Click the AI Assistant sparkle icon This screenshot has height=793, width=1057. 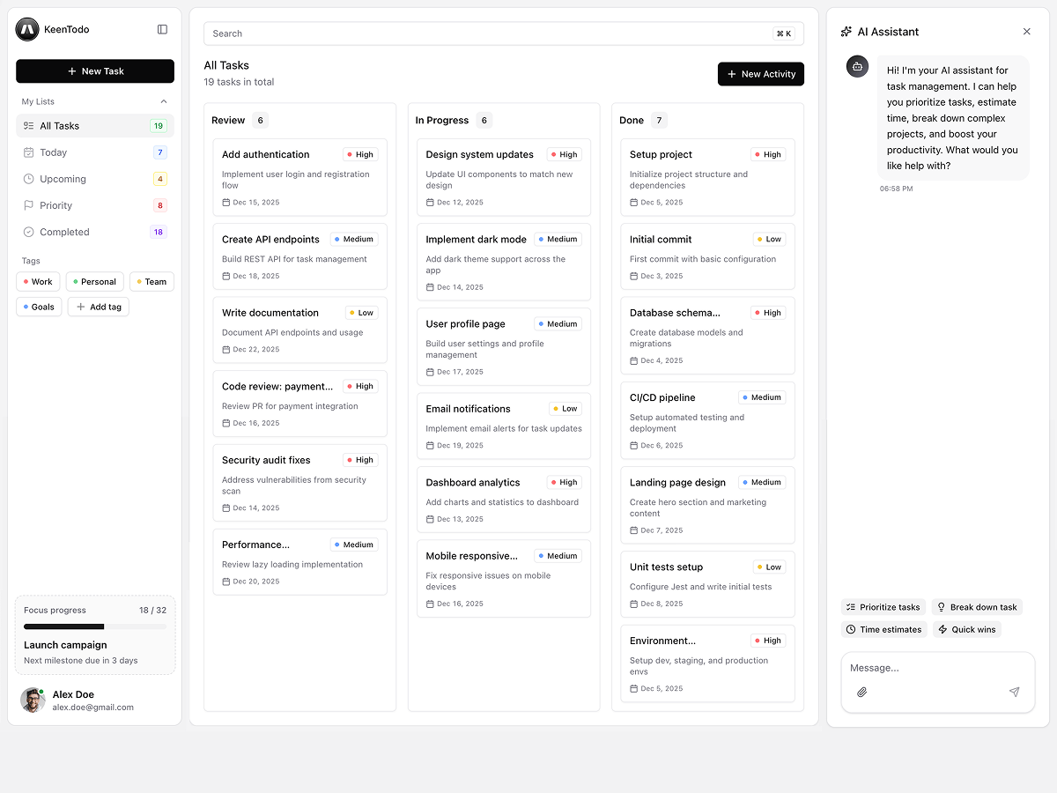[x=846, y=32]
